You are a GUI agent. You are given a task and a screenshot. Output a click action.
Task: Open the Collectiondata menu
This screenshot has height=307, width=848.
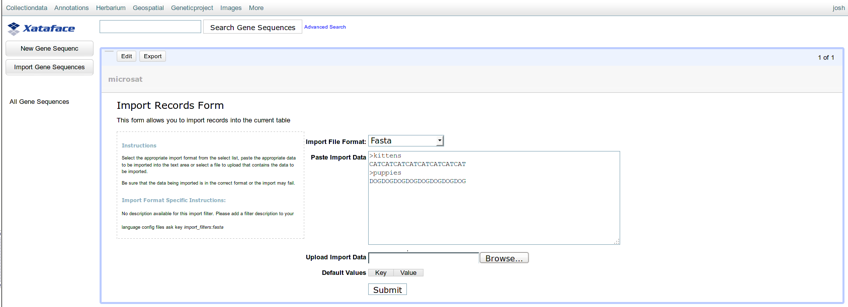tap(27, 8)
